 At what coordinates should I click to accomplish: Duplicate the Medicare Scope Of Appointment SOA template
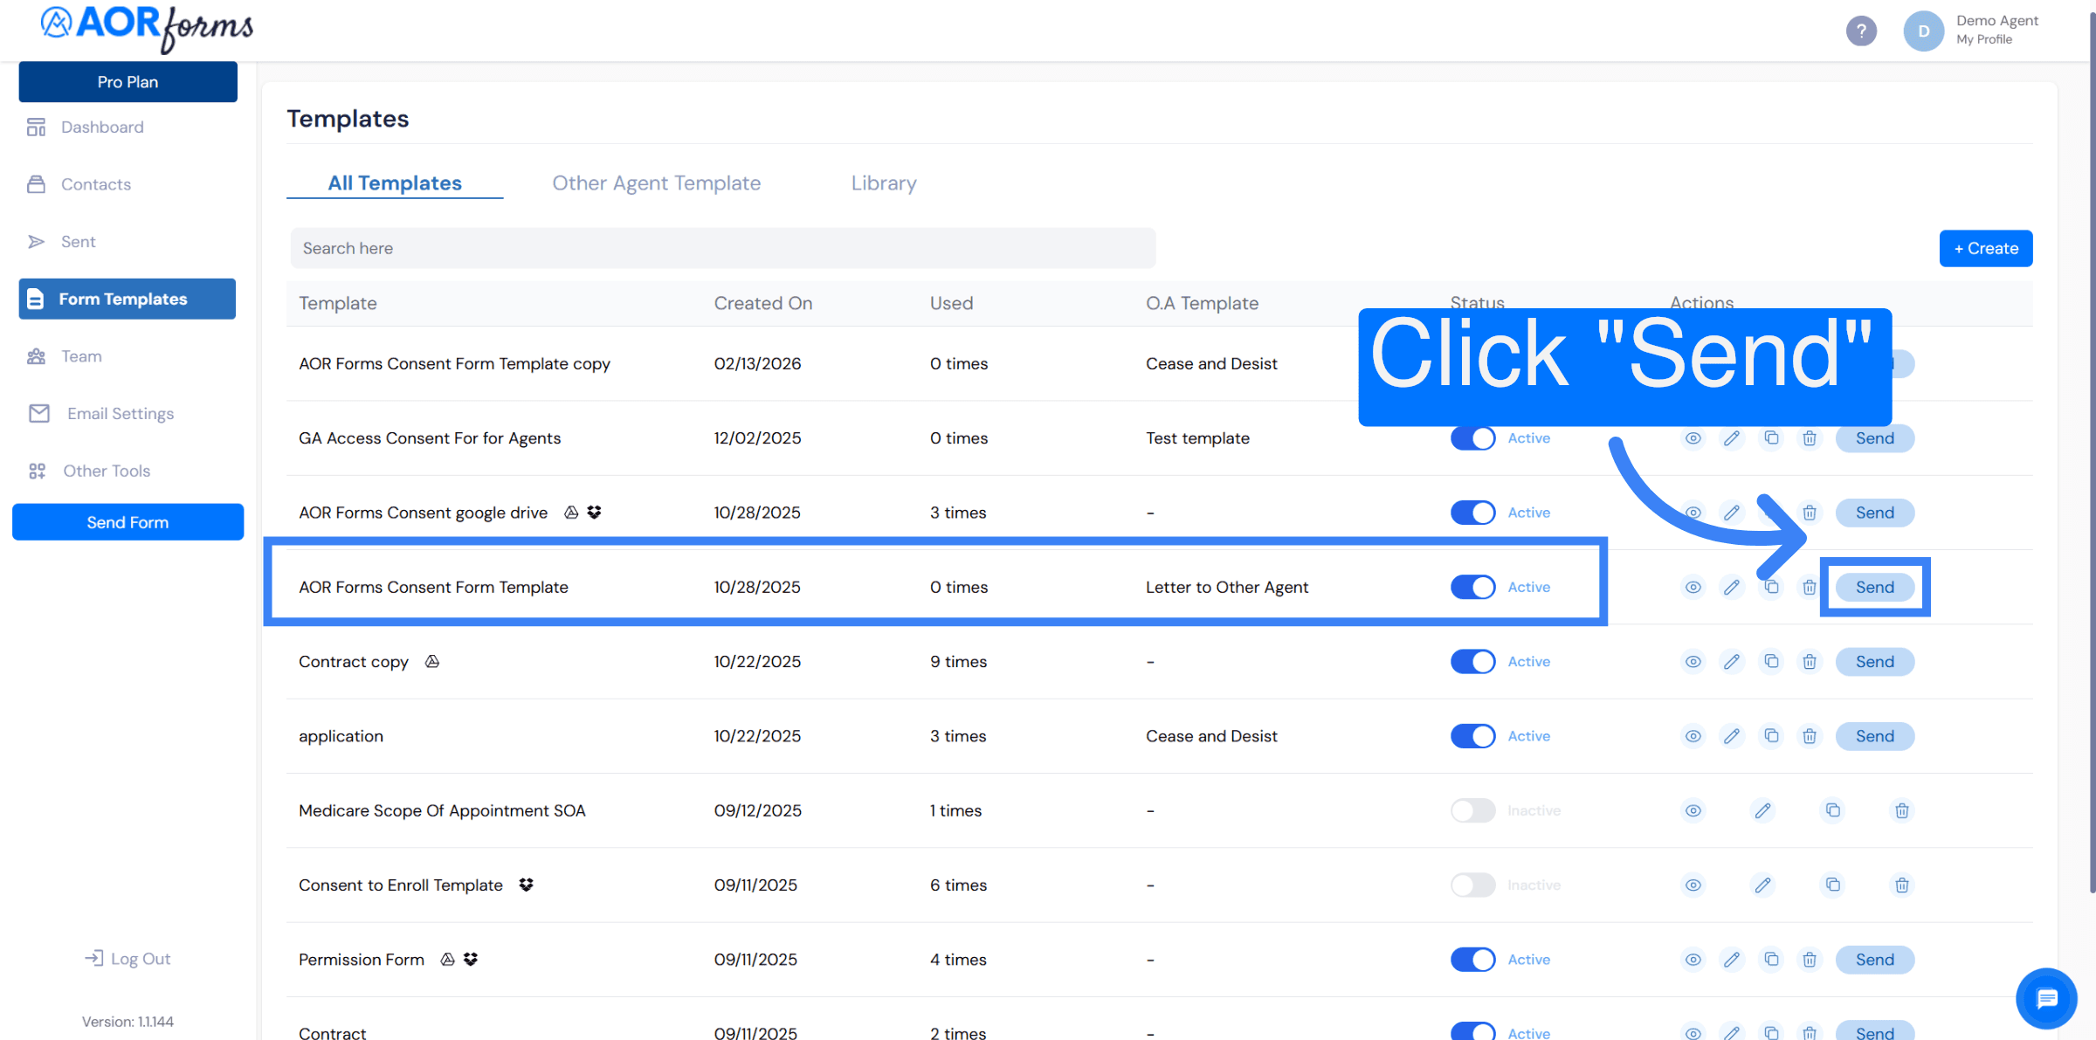click(x=1832, y=810)
